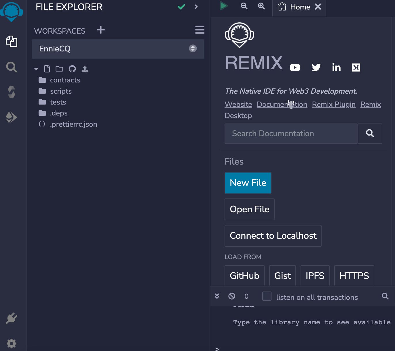The height and width of the screenshot is (351, 395).
Task: Click the large Remix logo on the Home page
Action: point(240,35)
